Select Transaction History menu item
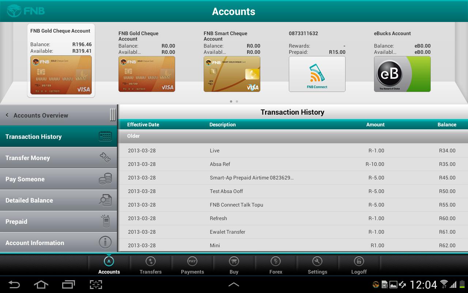 point(58,137)
